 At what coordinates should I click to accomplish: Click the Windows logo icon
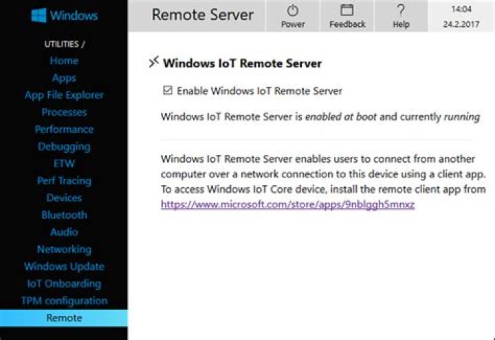(38, 16)
